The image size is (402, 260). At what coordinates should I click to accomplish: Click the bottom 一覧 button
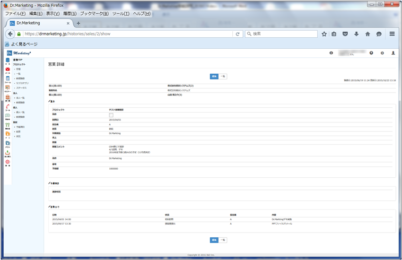tap(223, 240)
